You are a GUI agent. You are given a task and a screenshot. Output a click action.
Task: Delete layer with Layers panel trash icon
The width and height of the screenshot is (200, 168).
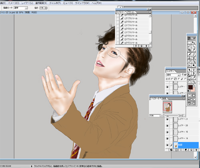196,150
